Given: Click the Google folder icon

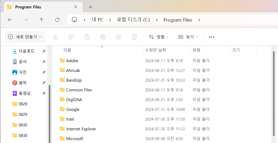Looking at the screenshot, I should pyautogui.click(x=62, y=109).
